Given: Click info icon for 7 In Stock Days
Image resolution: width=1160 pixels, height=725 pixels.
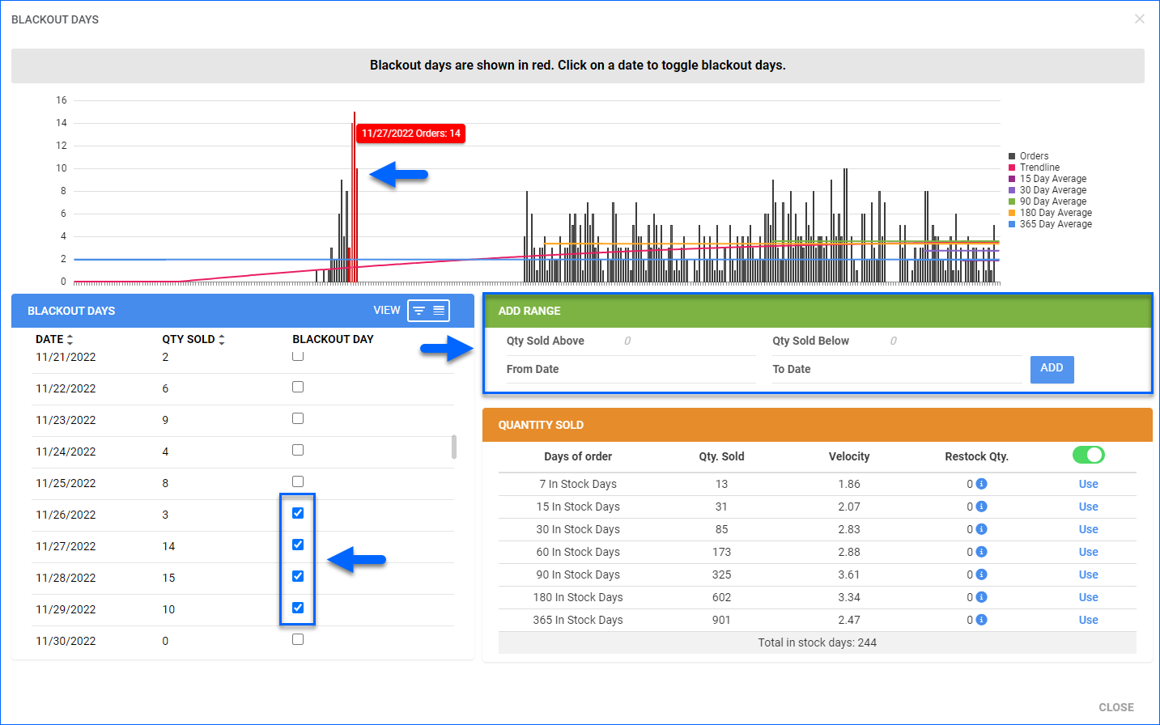Looking at the screenshot, I should tap(981, 484).
